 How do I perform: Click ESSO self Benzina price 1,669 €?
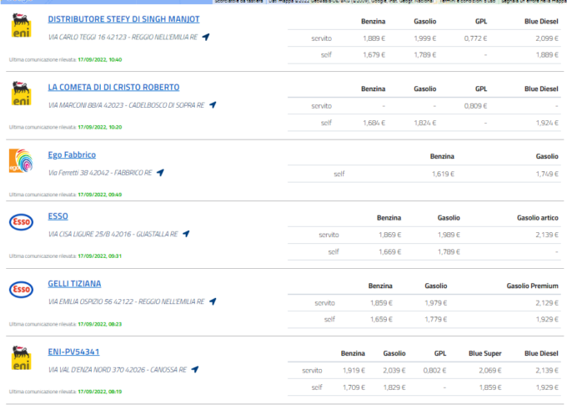pos(390,251)
